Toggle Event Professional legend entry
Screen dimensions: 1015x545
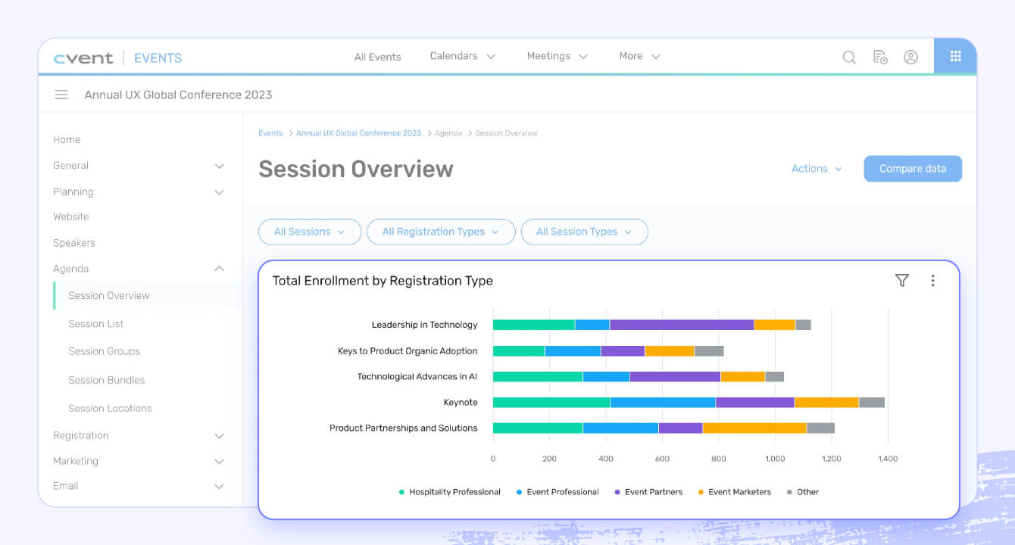pos(557,492)
